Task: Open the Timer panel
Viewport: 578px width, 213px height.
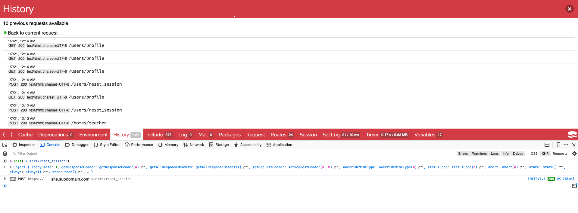Action: 387,135
